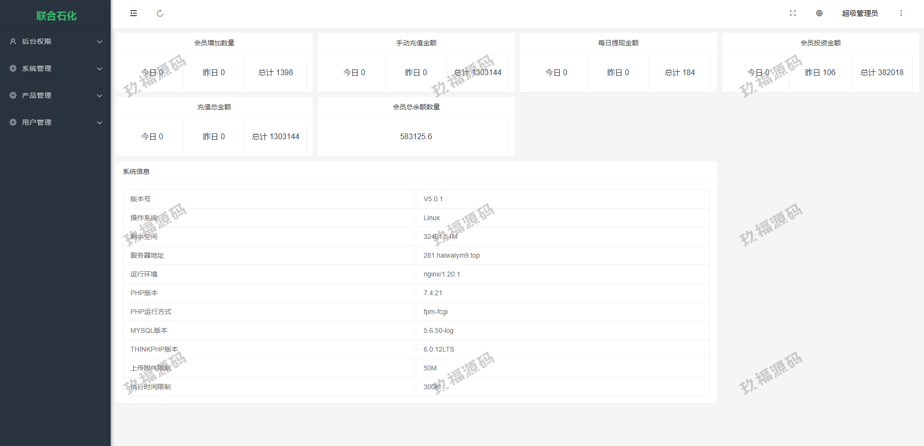The image size is (924, 446).
Task: Click the person icon beside 后台权限
Action: [13, 41]
